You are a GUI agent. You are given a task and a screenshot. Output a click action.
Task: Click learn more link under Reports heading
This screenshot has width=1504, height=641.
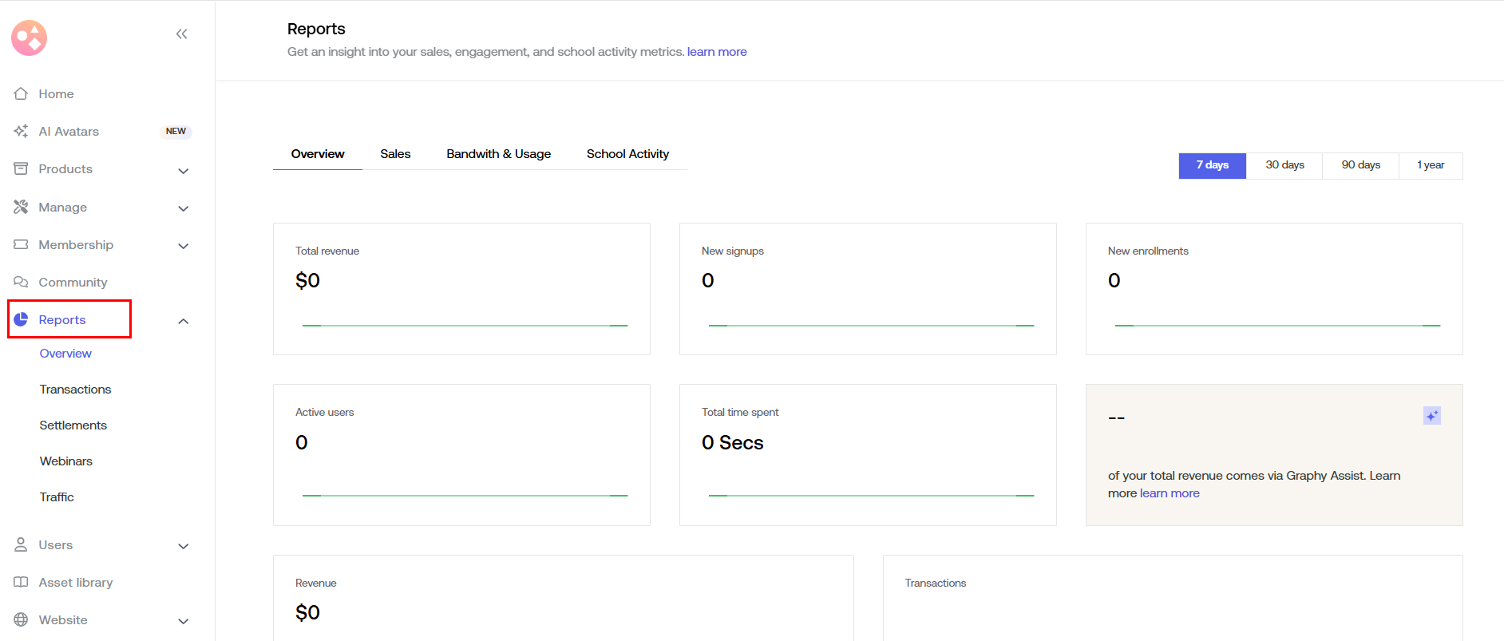click(x=717, y=52)
